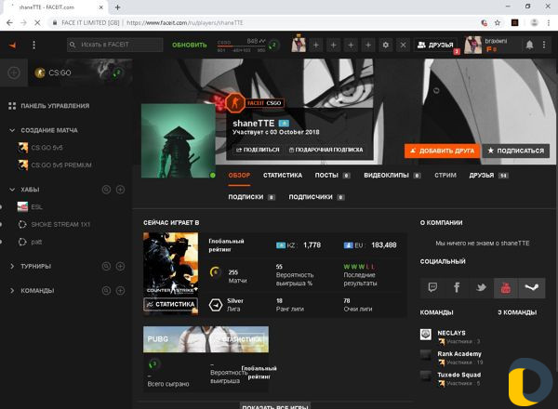This screenshot has height=409, width=558.
Task: Open the ПОДПИСЧИКИ tab
Action: [x=316, y=197]
